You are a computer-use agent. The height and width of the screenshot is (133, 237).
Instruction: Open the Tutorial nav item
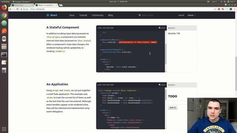[83, 15]
